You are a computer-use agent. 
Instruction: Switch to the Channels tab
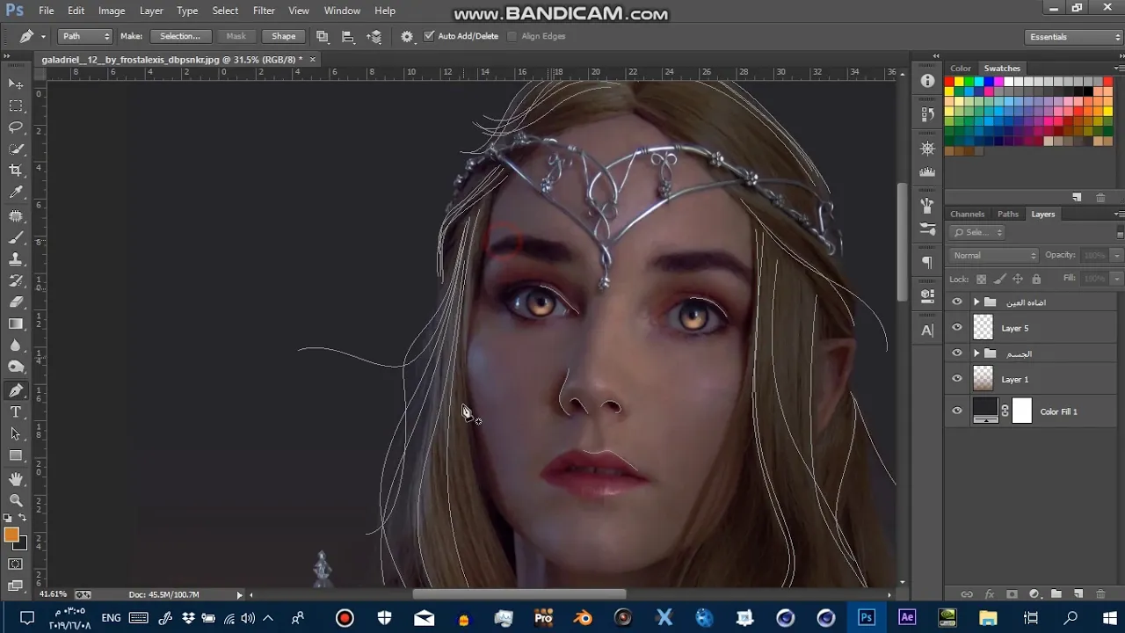[967, 214]
